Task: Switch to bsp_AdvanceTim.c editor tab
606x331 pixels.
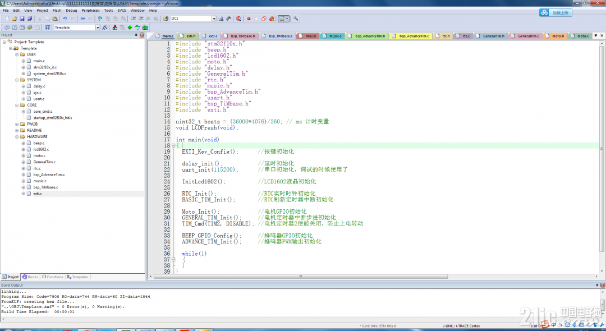Action: tap(411, 36)
